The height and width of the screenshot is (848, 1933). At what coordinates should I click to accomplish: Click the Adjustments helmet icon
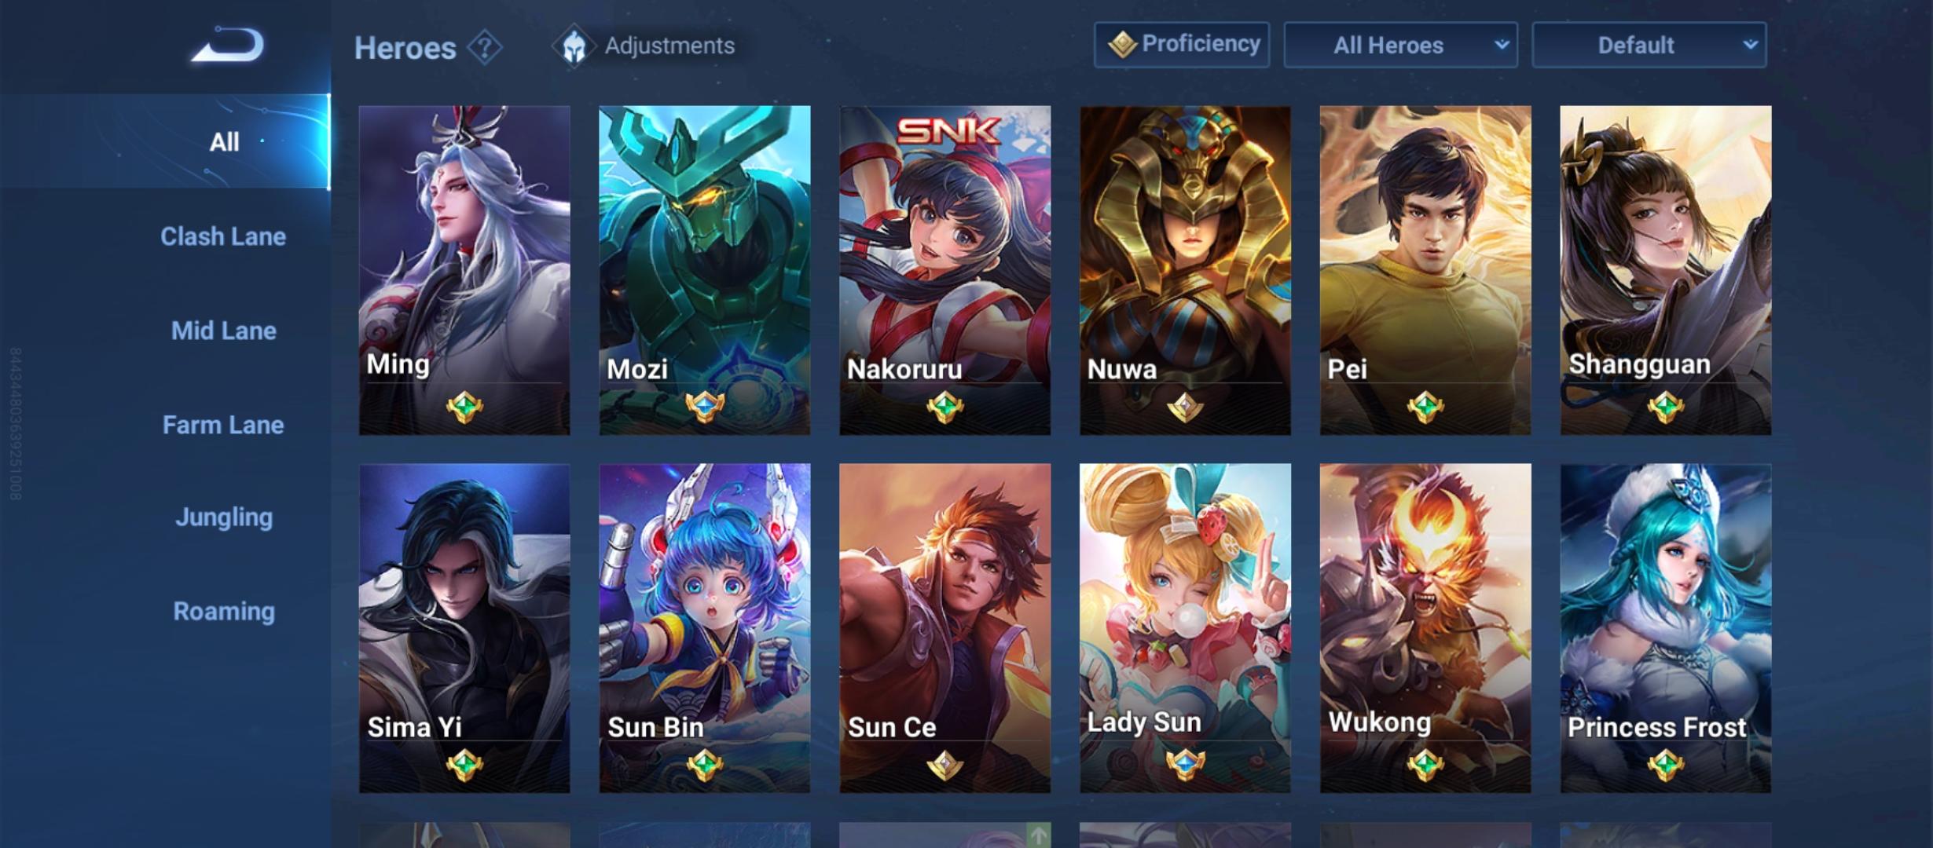(574, 46)
